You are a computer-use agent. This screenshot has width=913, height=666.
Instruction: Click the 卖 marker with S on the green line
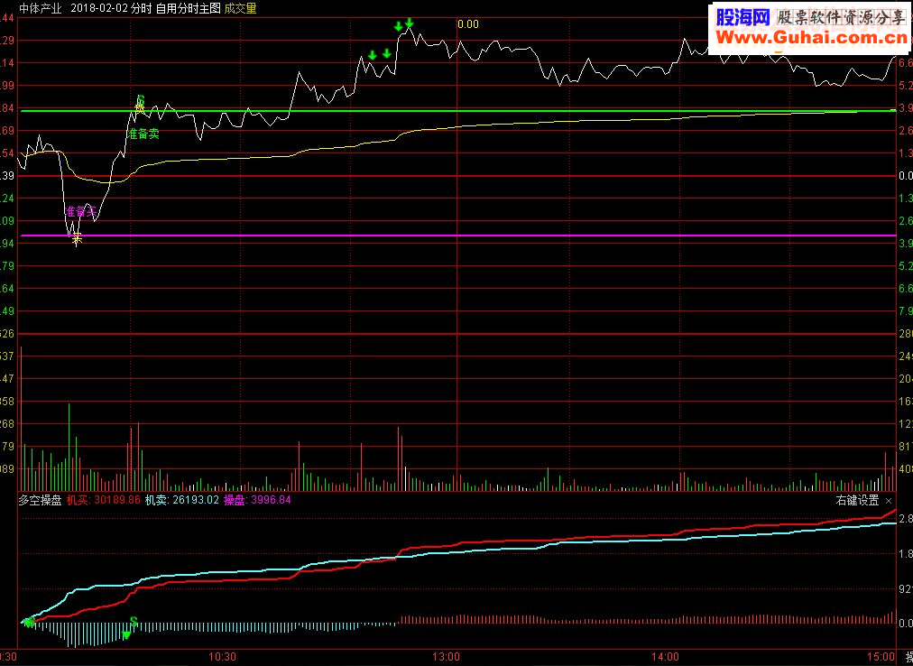(x=140, y=103)
